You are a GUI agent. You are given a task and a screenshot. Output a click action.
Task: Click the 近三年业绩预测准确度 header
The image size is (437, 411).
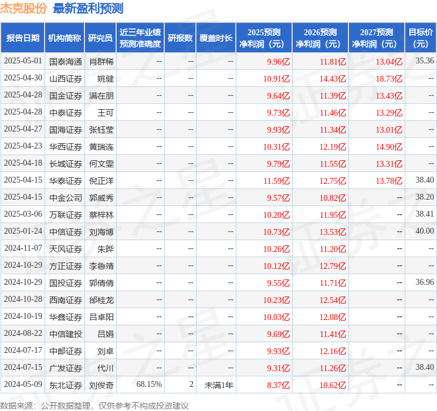140,38
